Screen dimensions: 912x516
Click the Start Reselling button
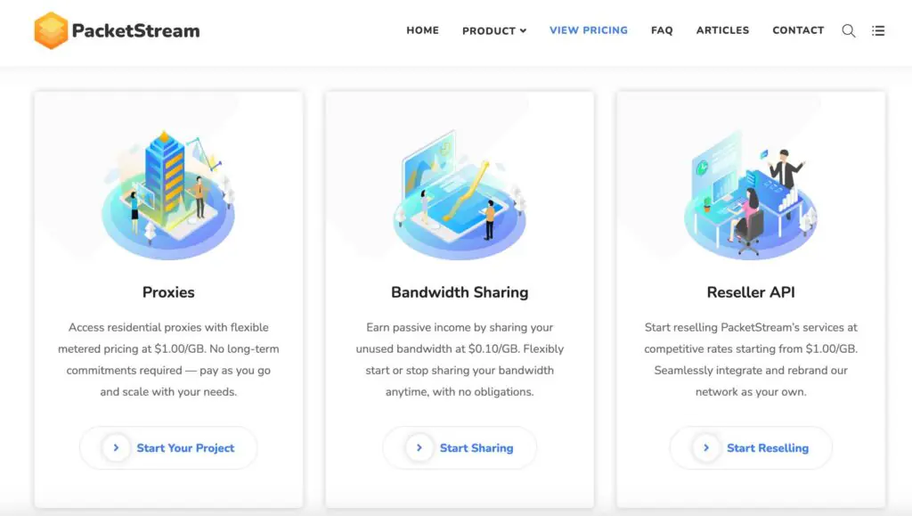coord(751,448)
